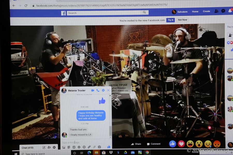React with the Angry emoji
The width and height of the screenshot is (233, 155).
tap(217, 144)
